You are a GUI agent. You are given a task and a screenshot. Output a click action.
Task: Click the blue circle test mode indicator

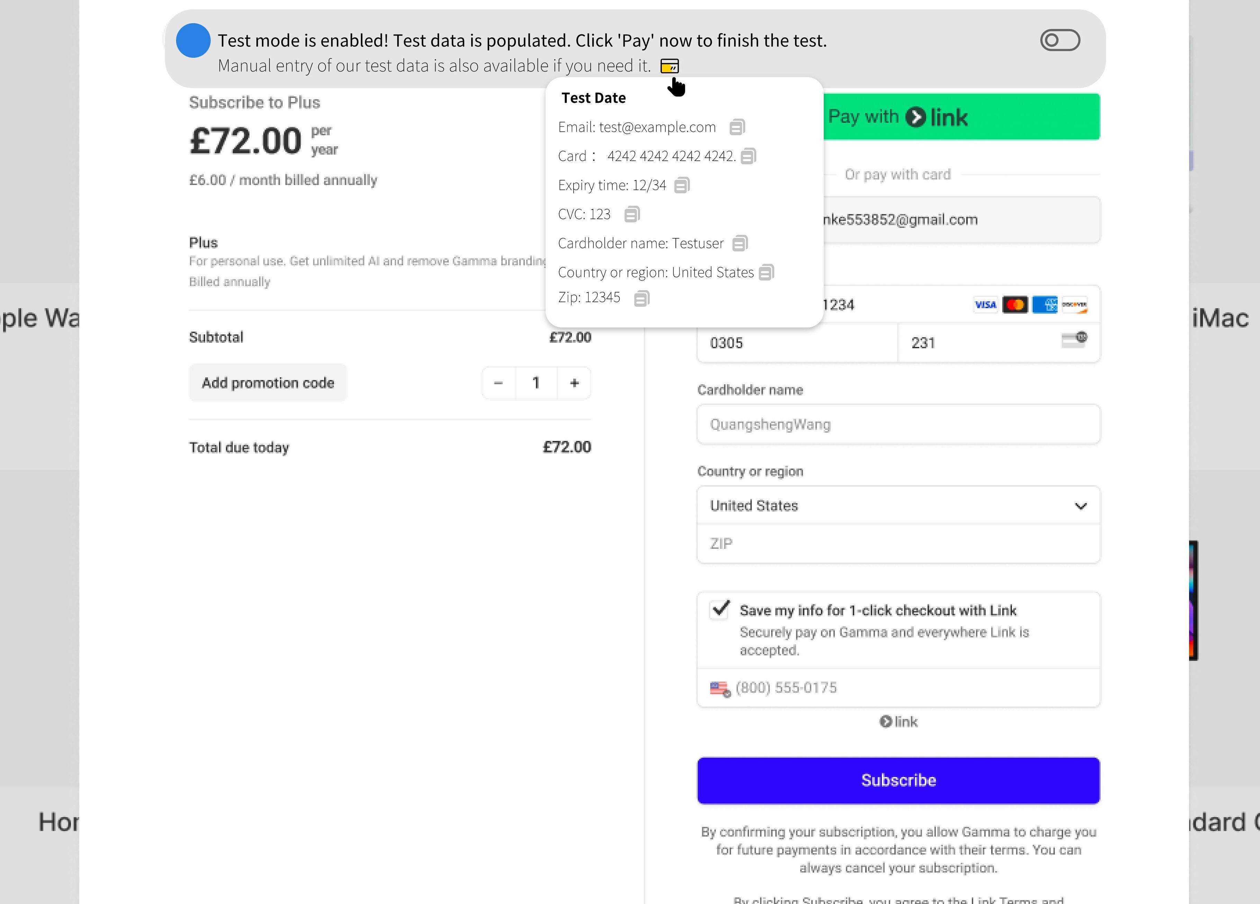(x=193, y=40)
